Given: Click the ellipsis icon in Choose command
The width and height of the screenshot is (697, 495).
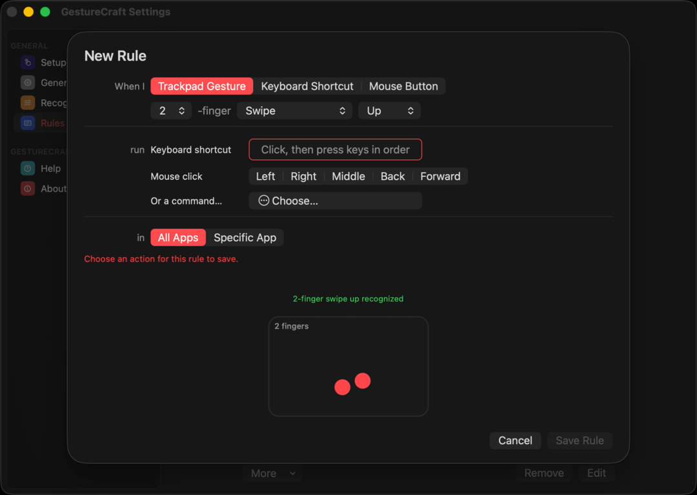Looking at the screenshot, I should click(x=263, y=200).
